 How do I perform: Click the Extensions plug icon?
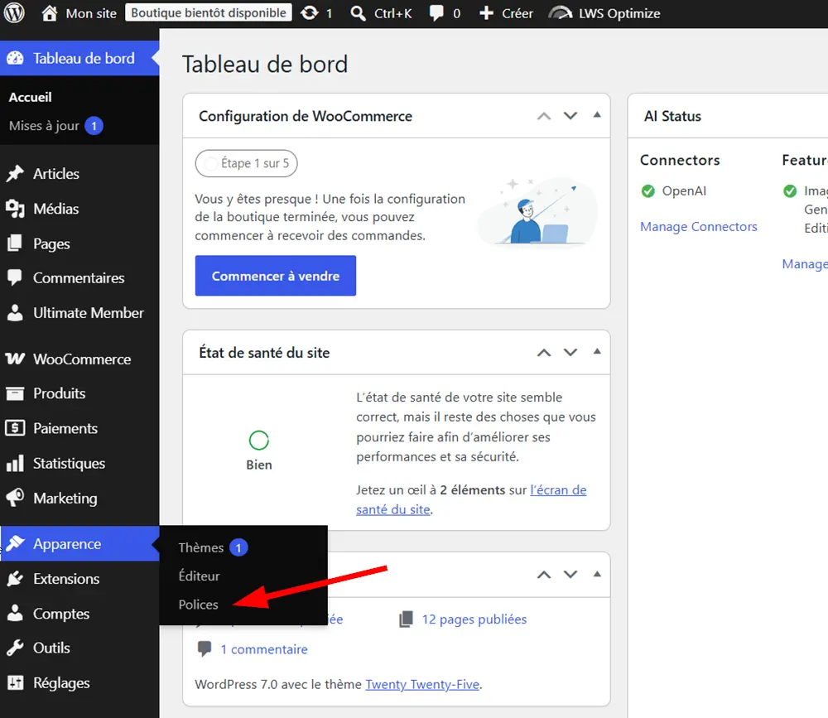(x=15, y=579)
